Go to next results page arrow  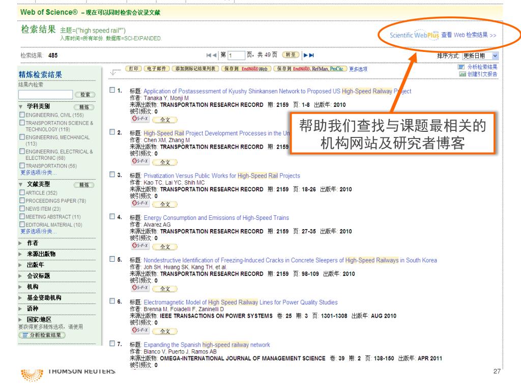pos(305,55)
